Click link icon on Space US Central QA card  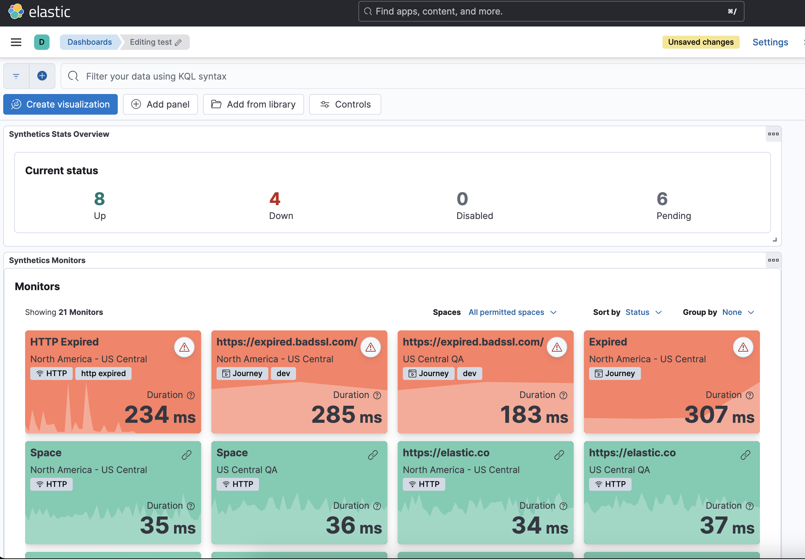click(373, 455)
